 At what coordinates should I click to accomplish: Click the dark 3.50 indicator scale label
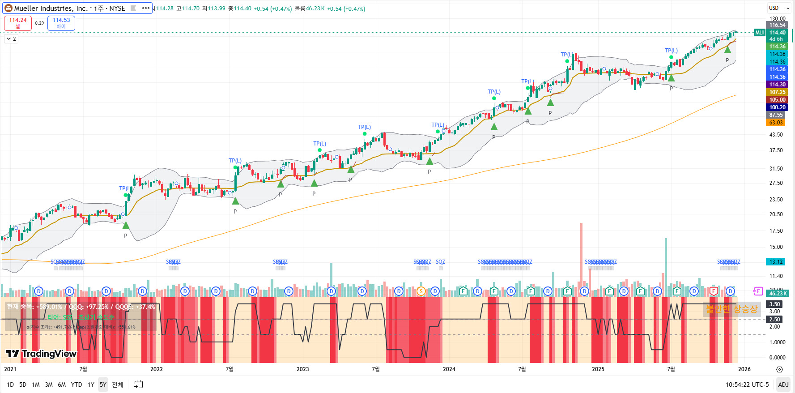774,304
